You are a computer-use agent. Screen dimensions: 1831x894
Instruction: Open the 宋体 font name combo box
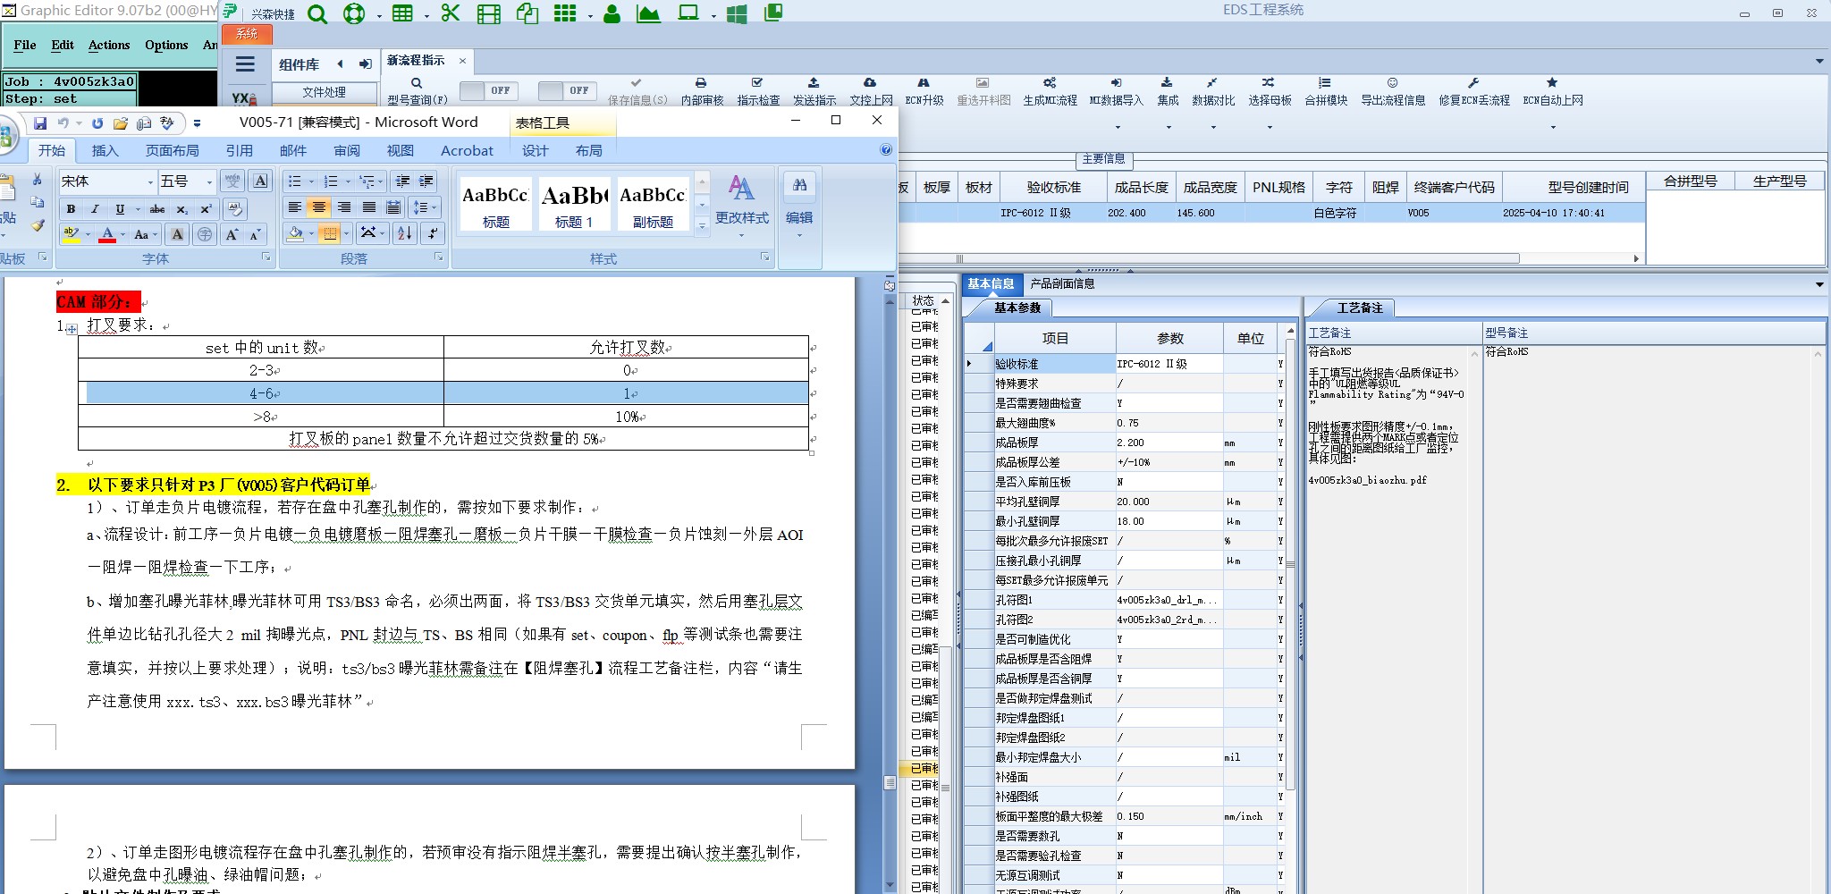tap(107, 181)
